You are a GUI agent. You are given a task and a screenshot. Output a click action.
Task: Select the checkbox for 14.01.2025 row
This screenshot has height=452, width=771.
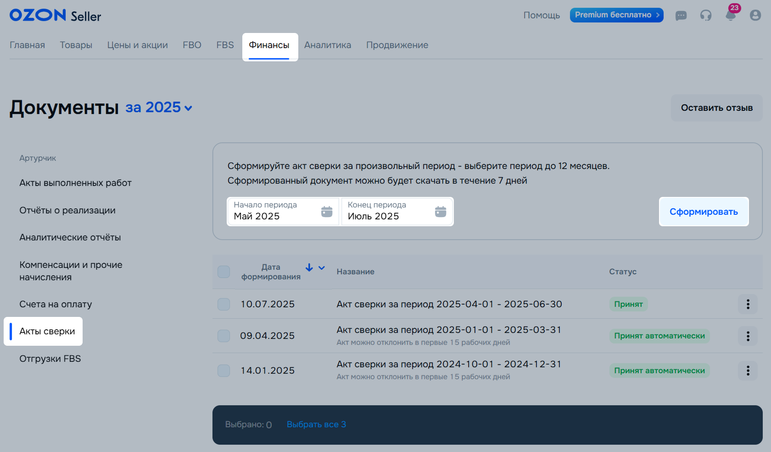coord(223,370)
